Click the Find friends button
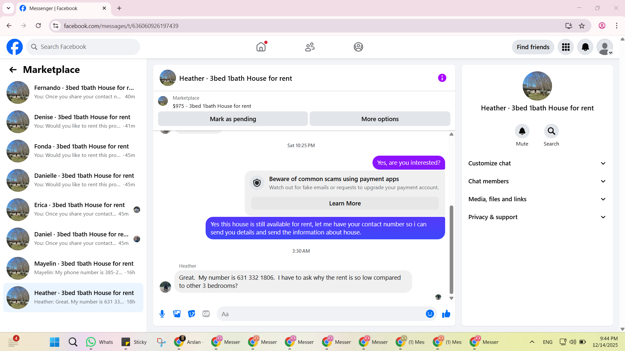 tap(533, 47)
